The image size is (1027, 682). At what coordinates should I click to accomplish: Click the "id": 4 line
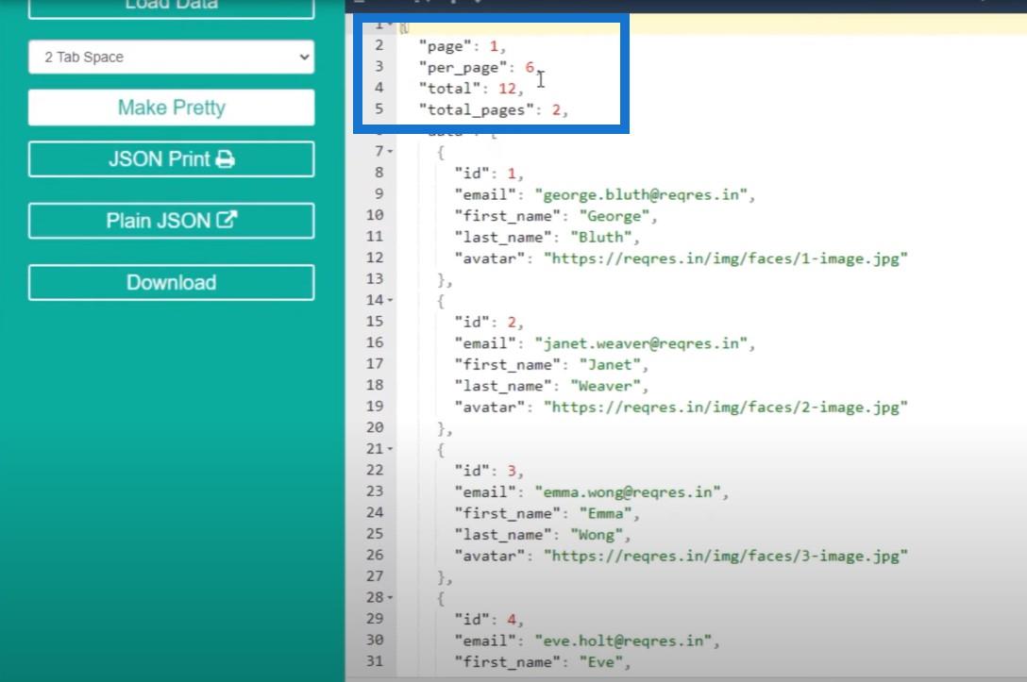[x=489, y=619]
